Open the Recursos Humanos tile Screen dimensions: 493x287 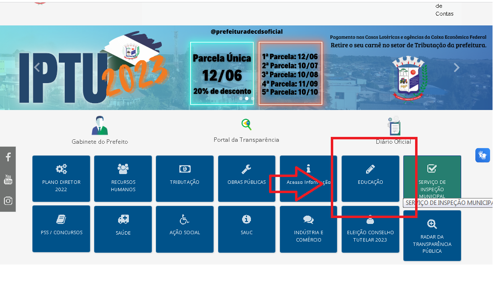coord(123,178)
